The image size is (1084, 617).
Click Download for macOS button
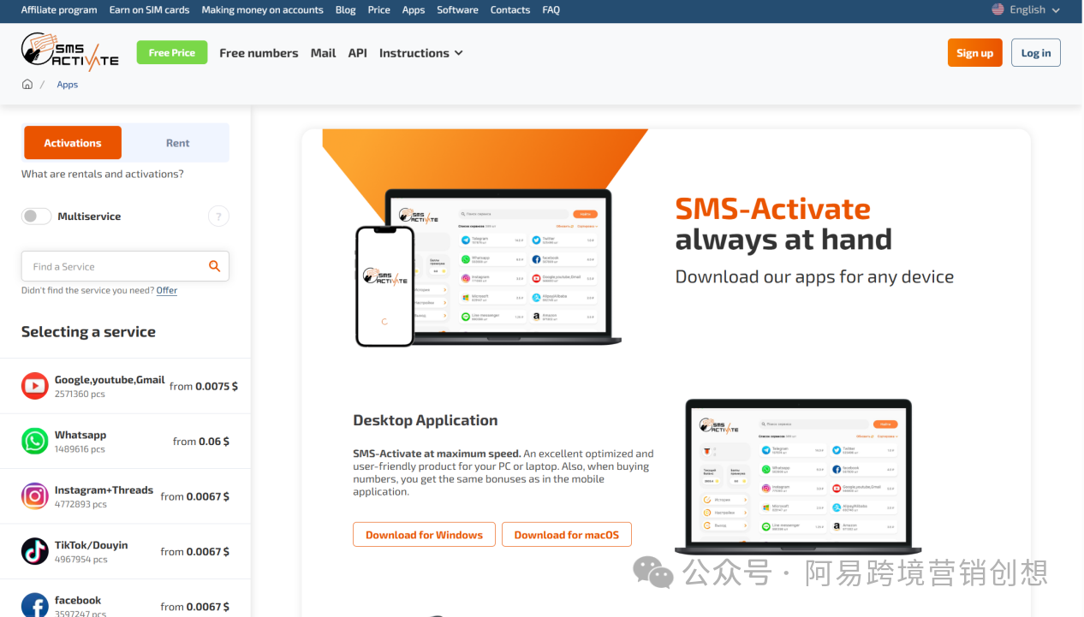pos(567,535)
